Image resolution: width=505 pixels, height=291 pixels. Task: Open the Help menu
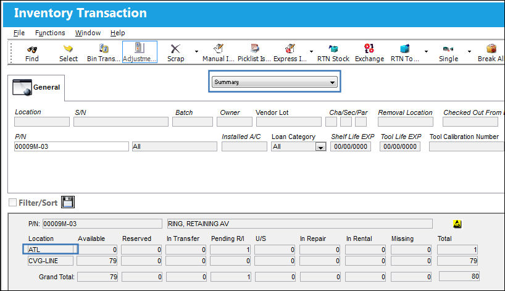(x=117, y=33)
